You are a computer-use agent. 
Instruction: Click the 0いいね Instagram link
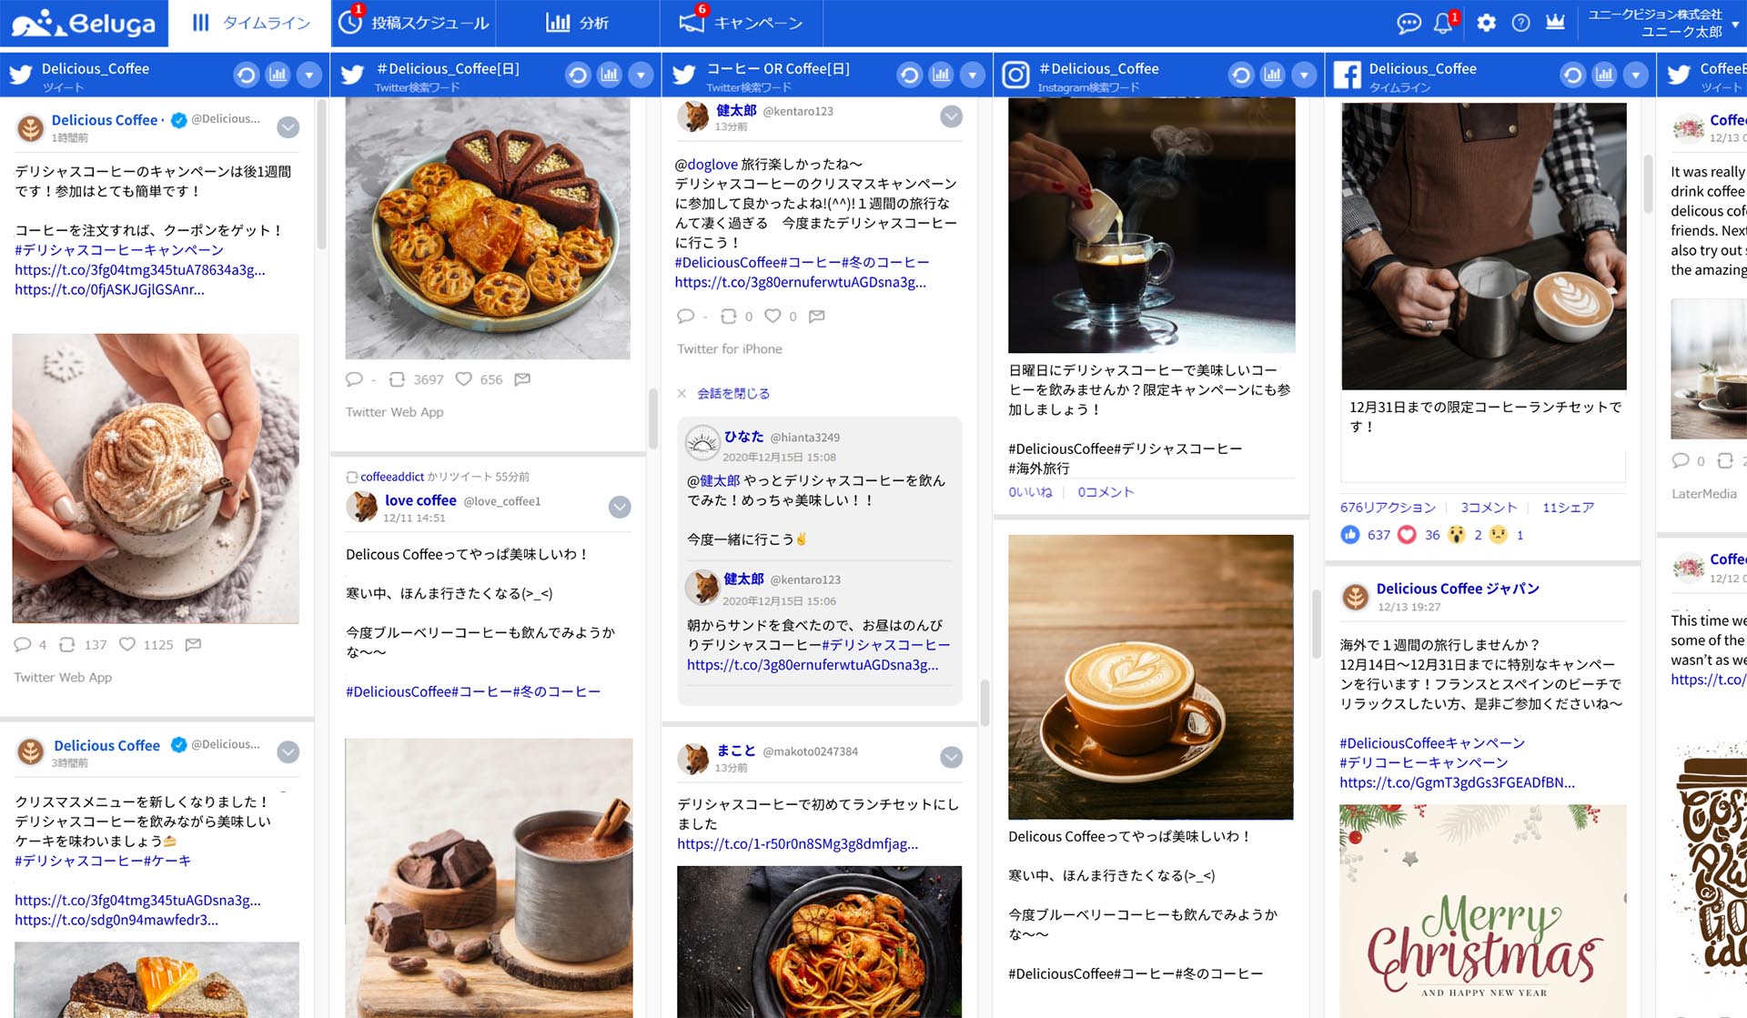point(1030,492)
